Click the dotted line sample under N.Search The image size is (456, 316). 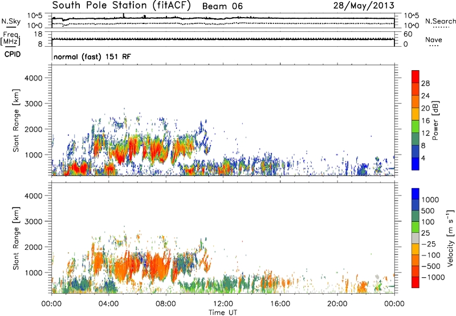[441, 27]
